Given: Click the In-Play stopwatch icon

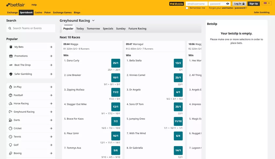Looking at the screenshot, I should pyautogui.click(x=10, y=87).
